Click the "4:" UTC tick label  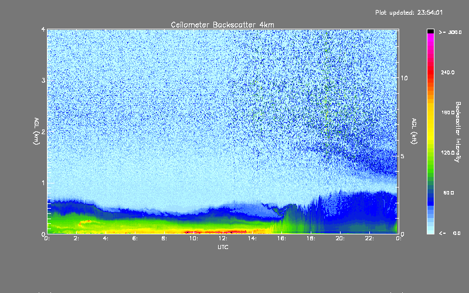coord(106,239)
